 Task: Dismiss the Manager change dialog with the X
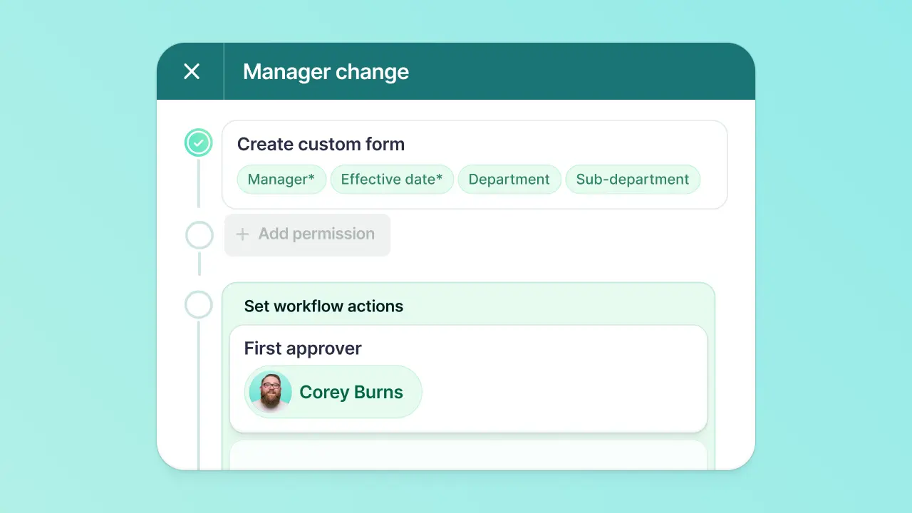[x=191, y=71]
